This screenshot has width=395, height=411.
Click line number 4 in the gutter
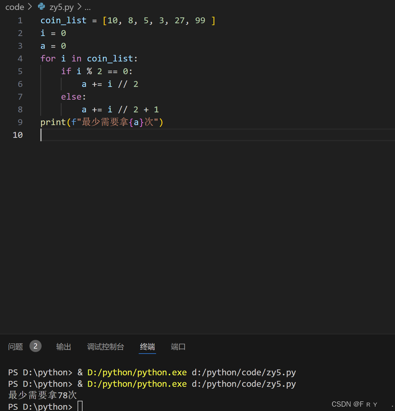(x=20, y=59)
